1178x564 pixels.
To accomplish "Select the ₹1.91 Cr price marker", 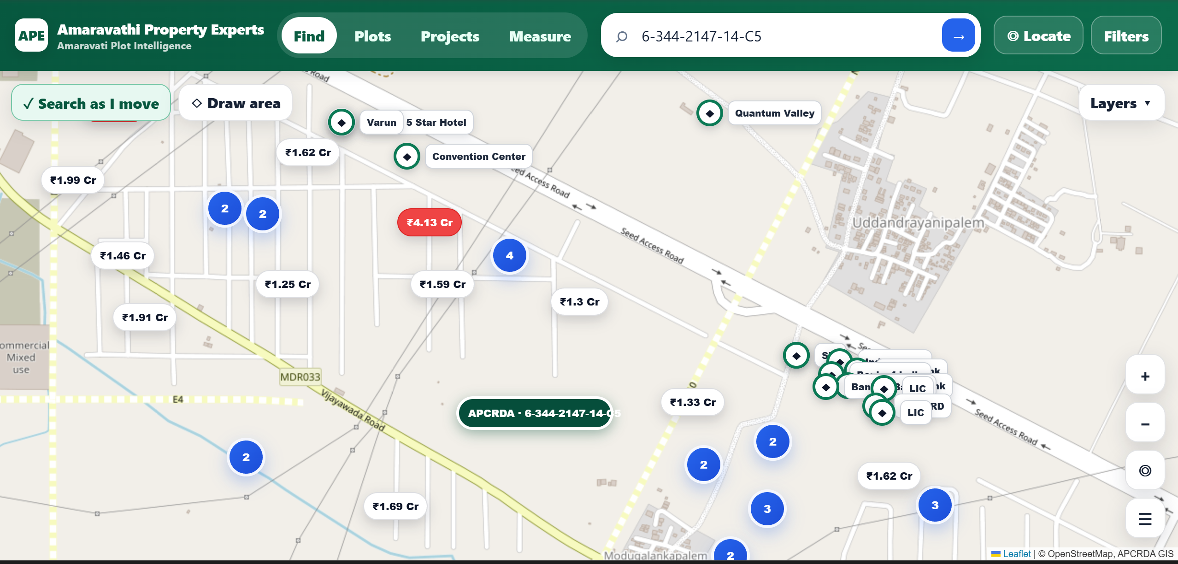I will (x=145, y=317).
